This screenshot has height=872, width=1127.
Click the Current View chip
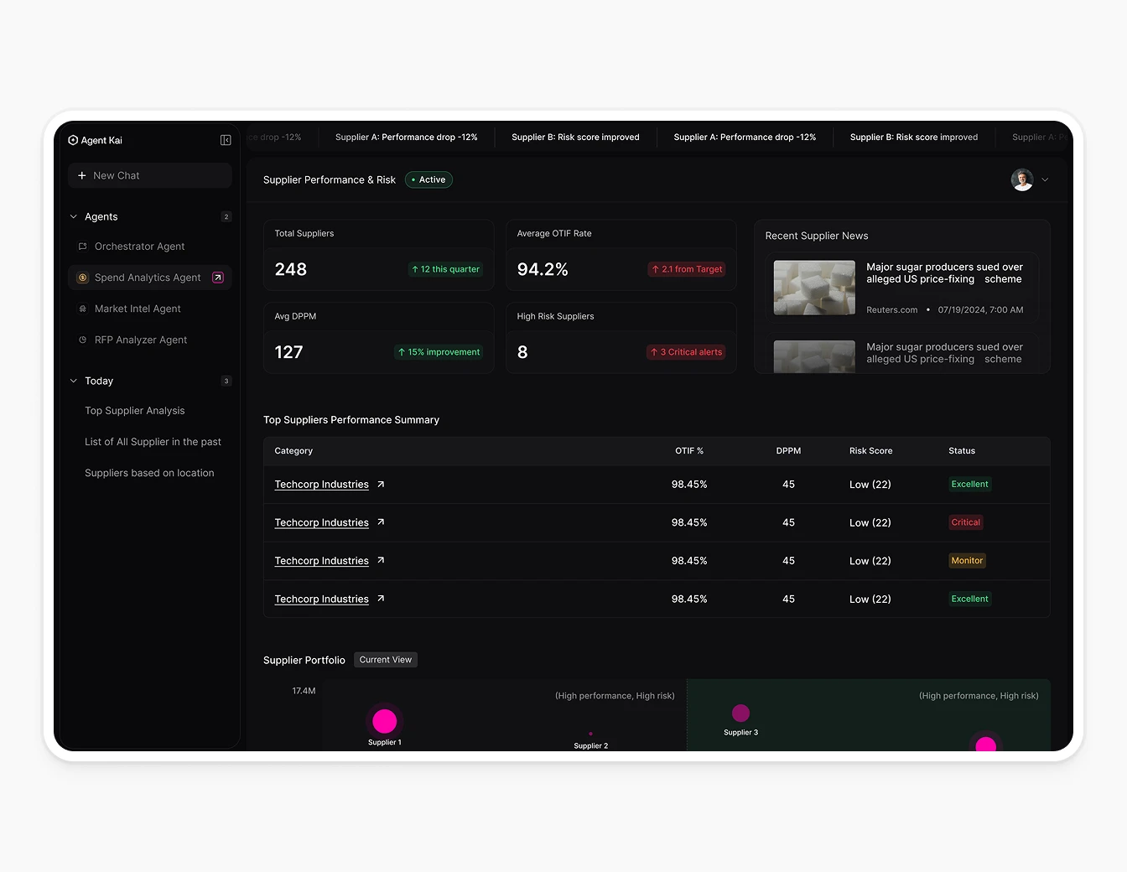click(x=385, y=660)
